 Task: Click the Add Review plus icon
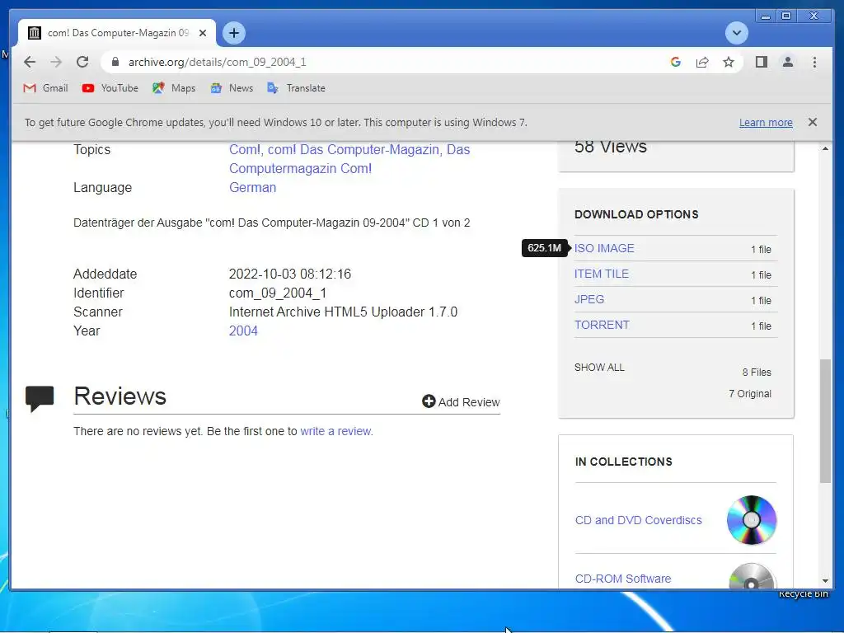(429, 401)
